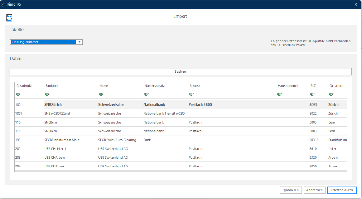Open the Bankbez column filter icon
This screenshot has height=199, width=362.
47,95
